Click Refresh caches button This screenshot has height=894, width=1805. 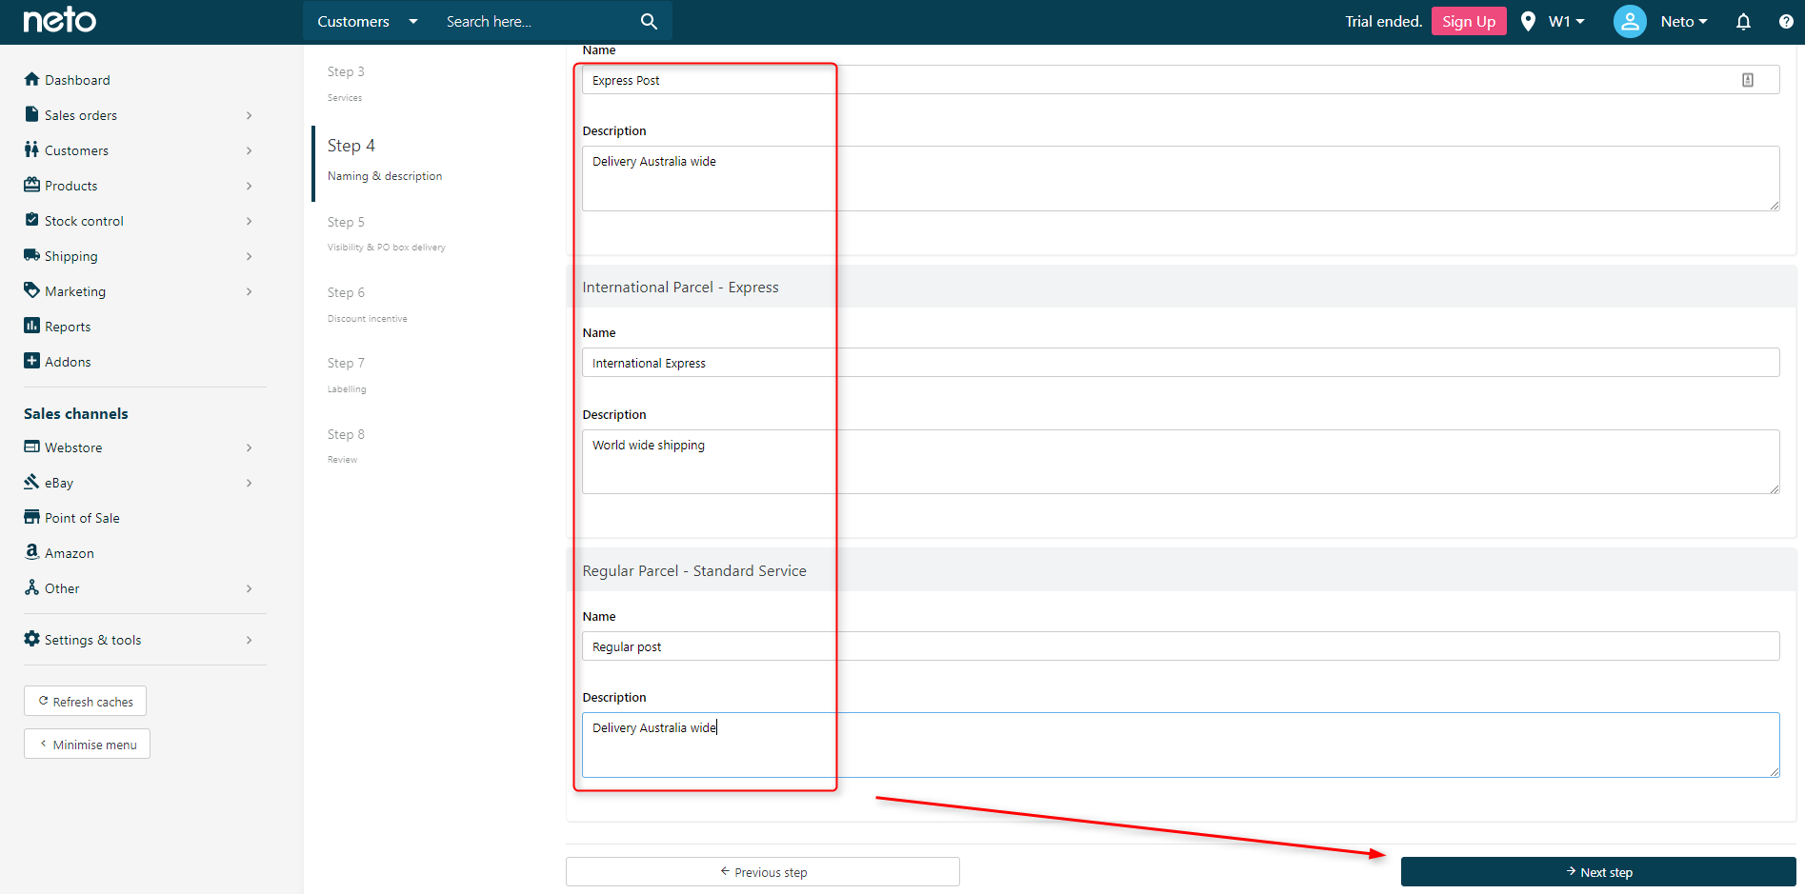(x=85, y=701)
